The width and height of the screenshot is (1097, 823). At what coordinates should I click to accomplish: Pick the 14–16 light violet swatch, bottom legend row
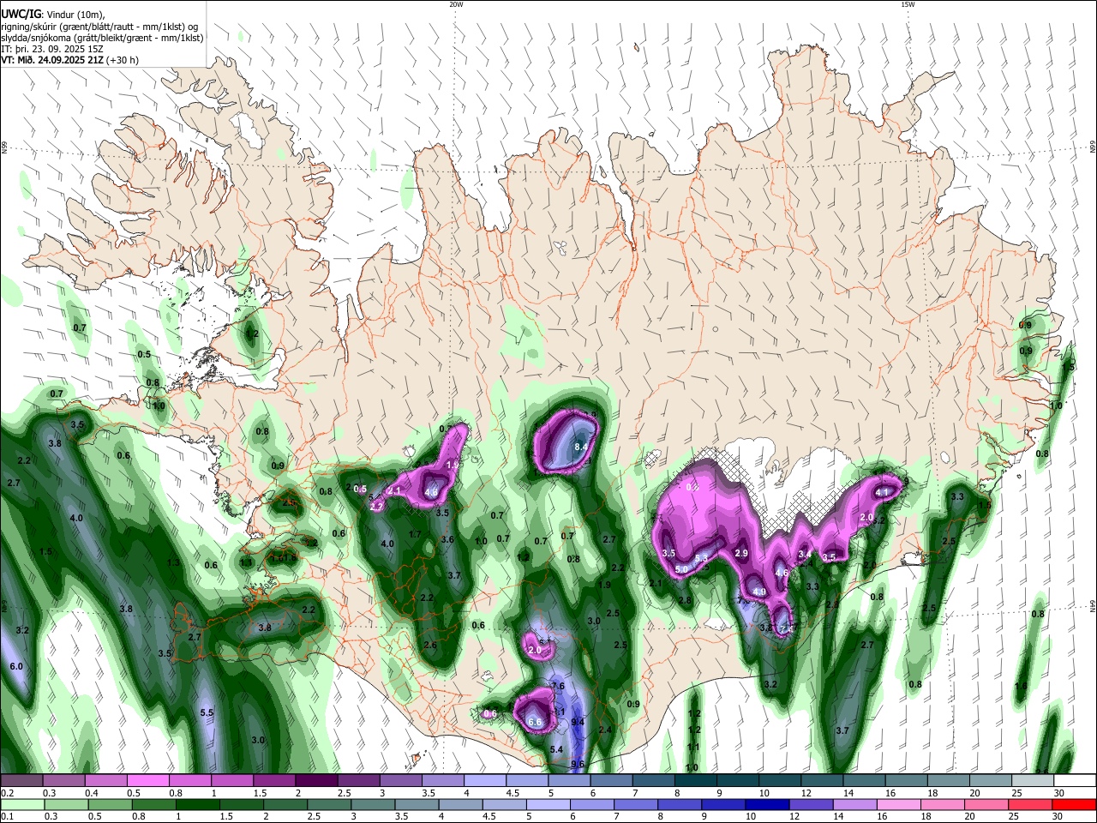(855, 804)
